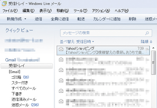
Task: Open the すべてのメール folder
Action: click(x=24, y=88)
